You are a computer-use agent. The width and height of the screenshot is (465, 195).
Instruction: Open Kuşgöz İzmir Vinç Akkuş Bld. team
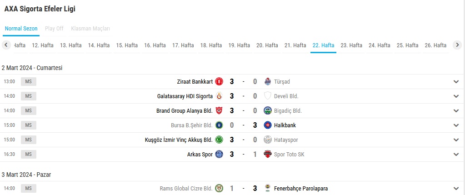(x=179, y=140)
